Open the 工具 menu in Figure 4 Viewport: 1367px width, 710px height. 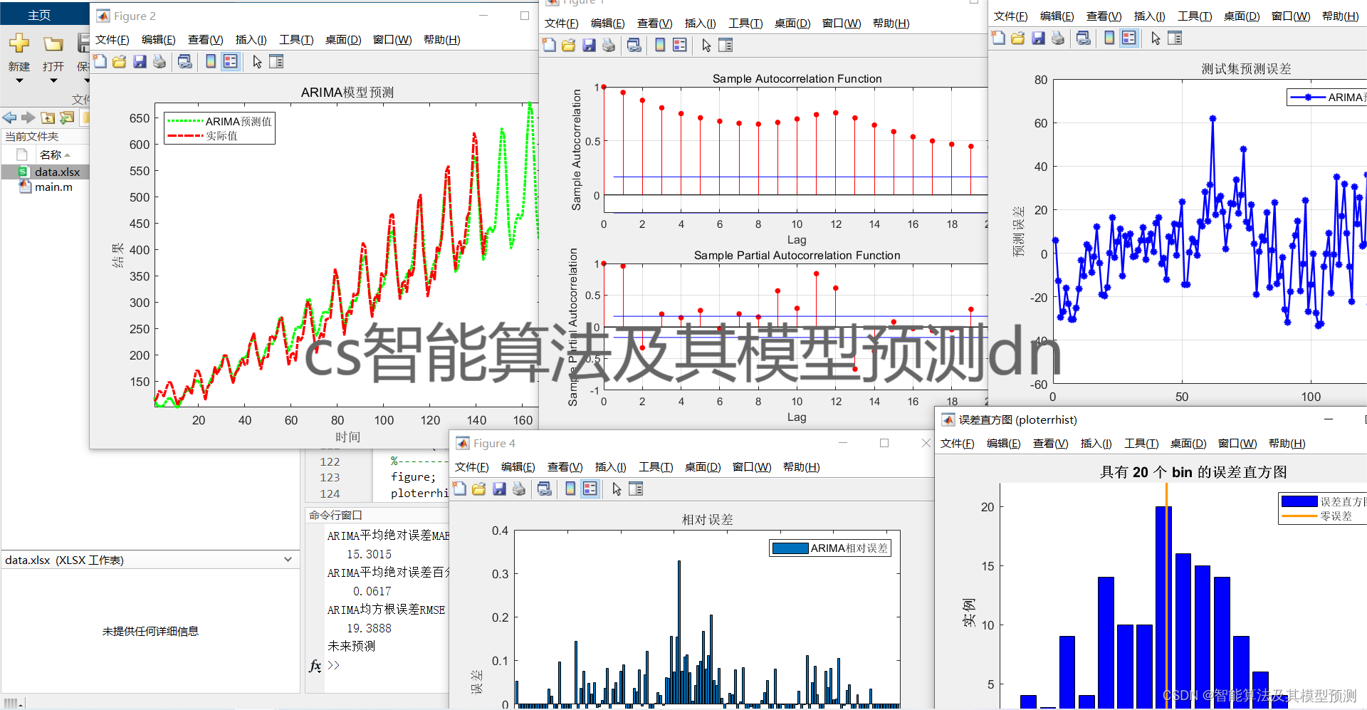point(656,467)
